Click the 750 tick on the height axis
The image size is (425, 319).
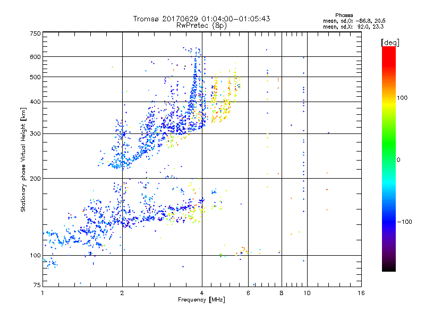pos(35,33)
